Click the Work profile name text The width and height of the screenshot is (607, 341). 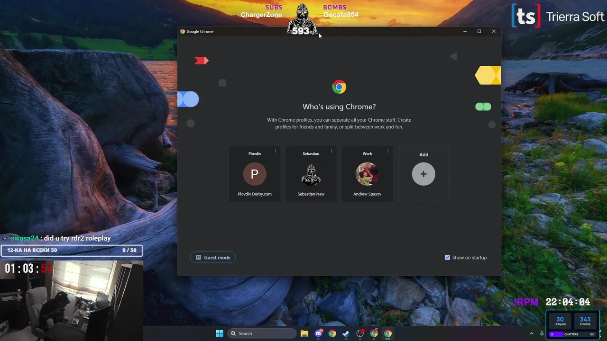(x=368, y=153)
